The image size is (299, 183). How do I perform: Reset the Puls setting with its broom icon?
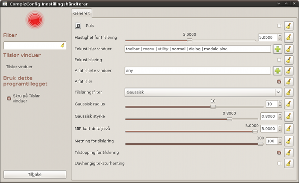(289, 26)
